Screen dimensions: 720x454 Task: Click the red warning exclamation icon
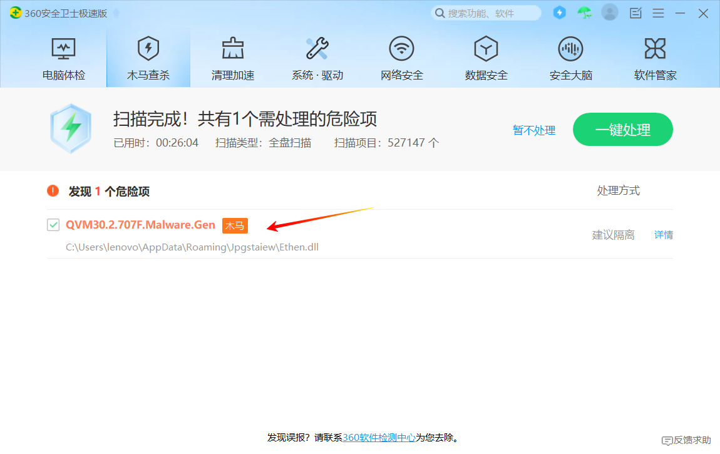click(x=53, y=190)
